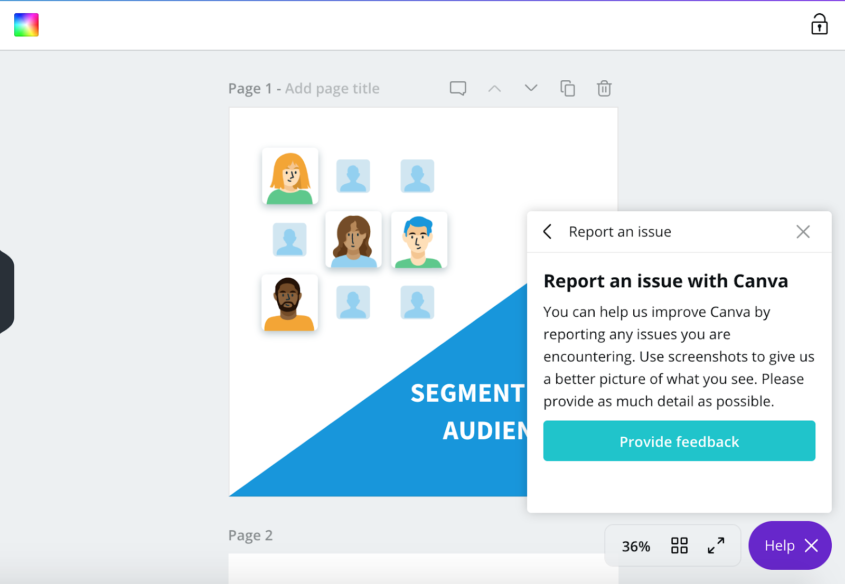845x584 pixels.
Task: Click the lock icon at top right
Action: (819, 24)
